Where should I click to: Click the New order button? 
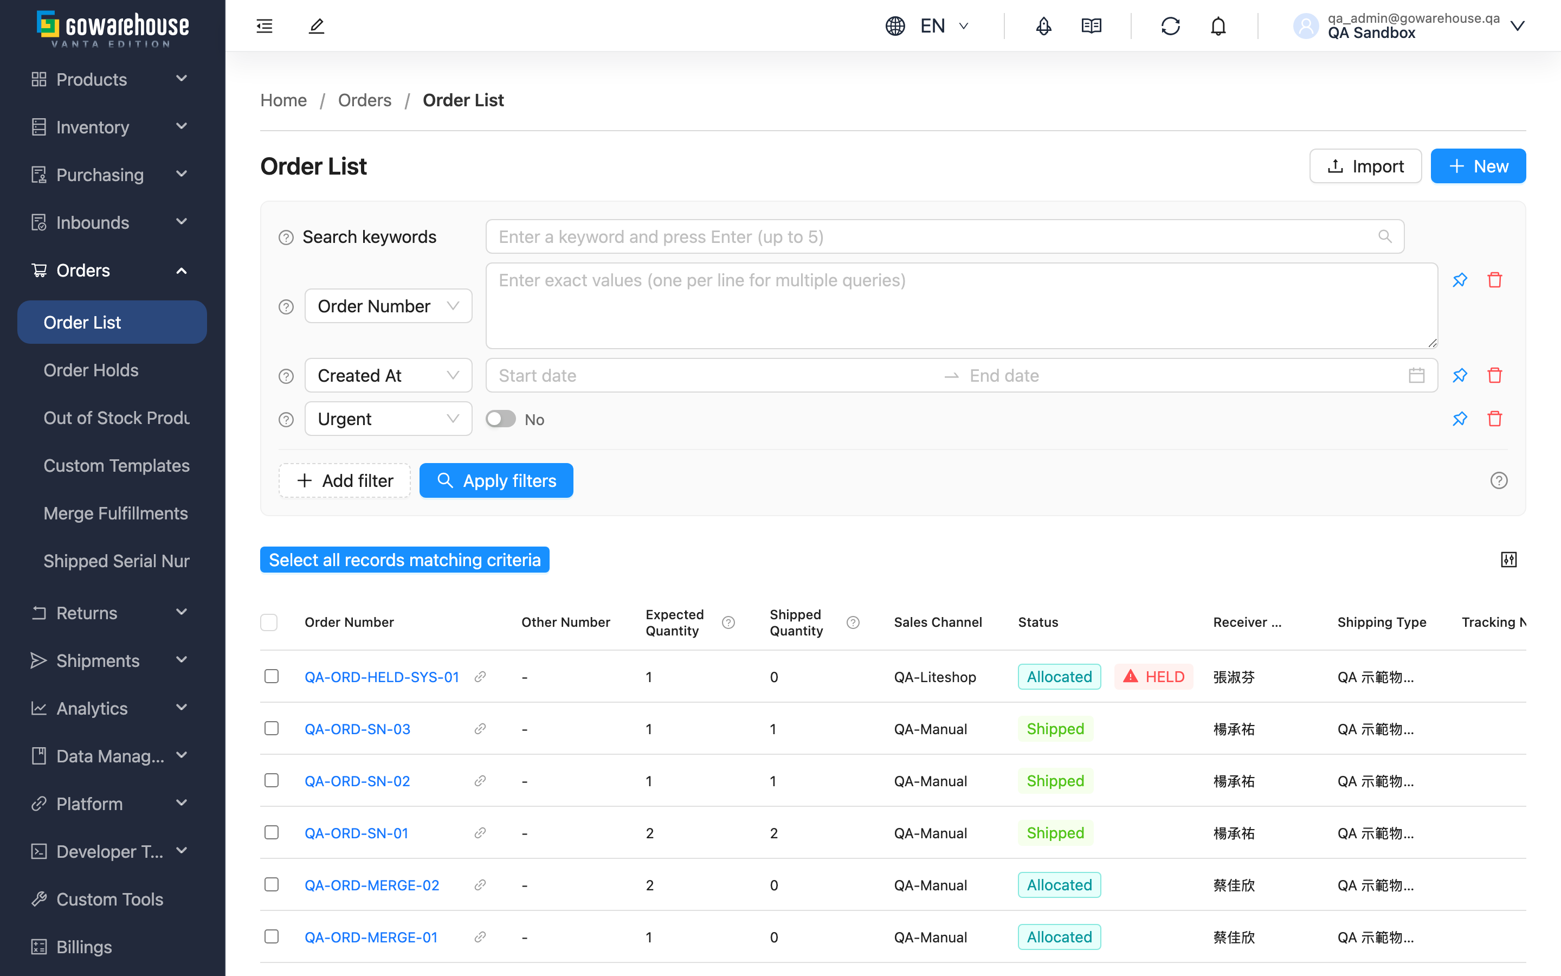tap(1478, 166)
